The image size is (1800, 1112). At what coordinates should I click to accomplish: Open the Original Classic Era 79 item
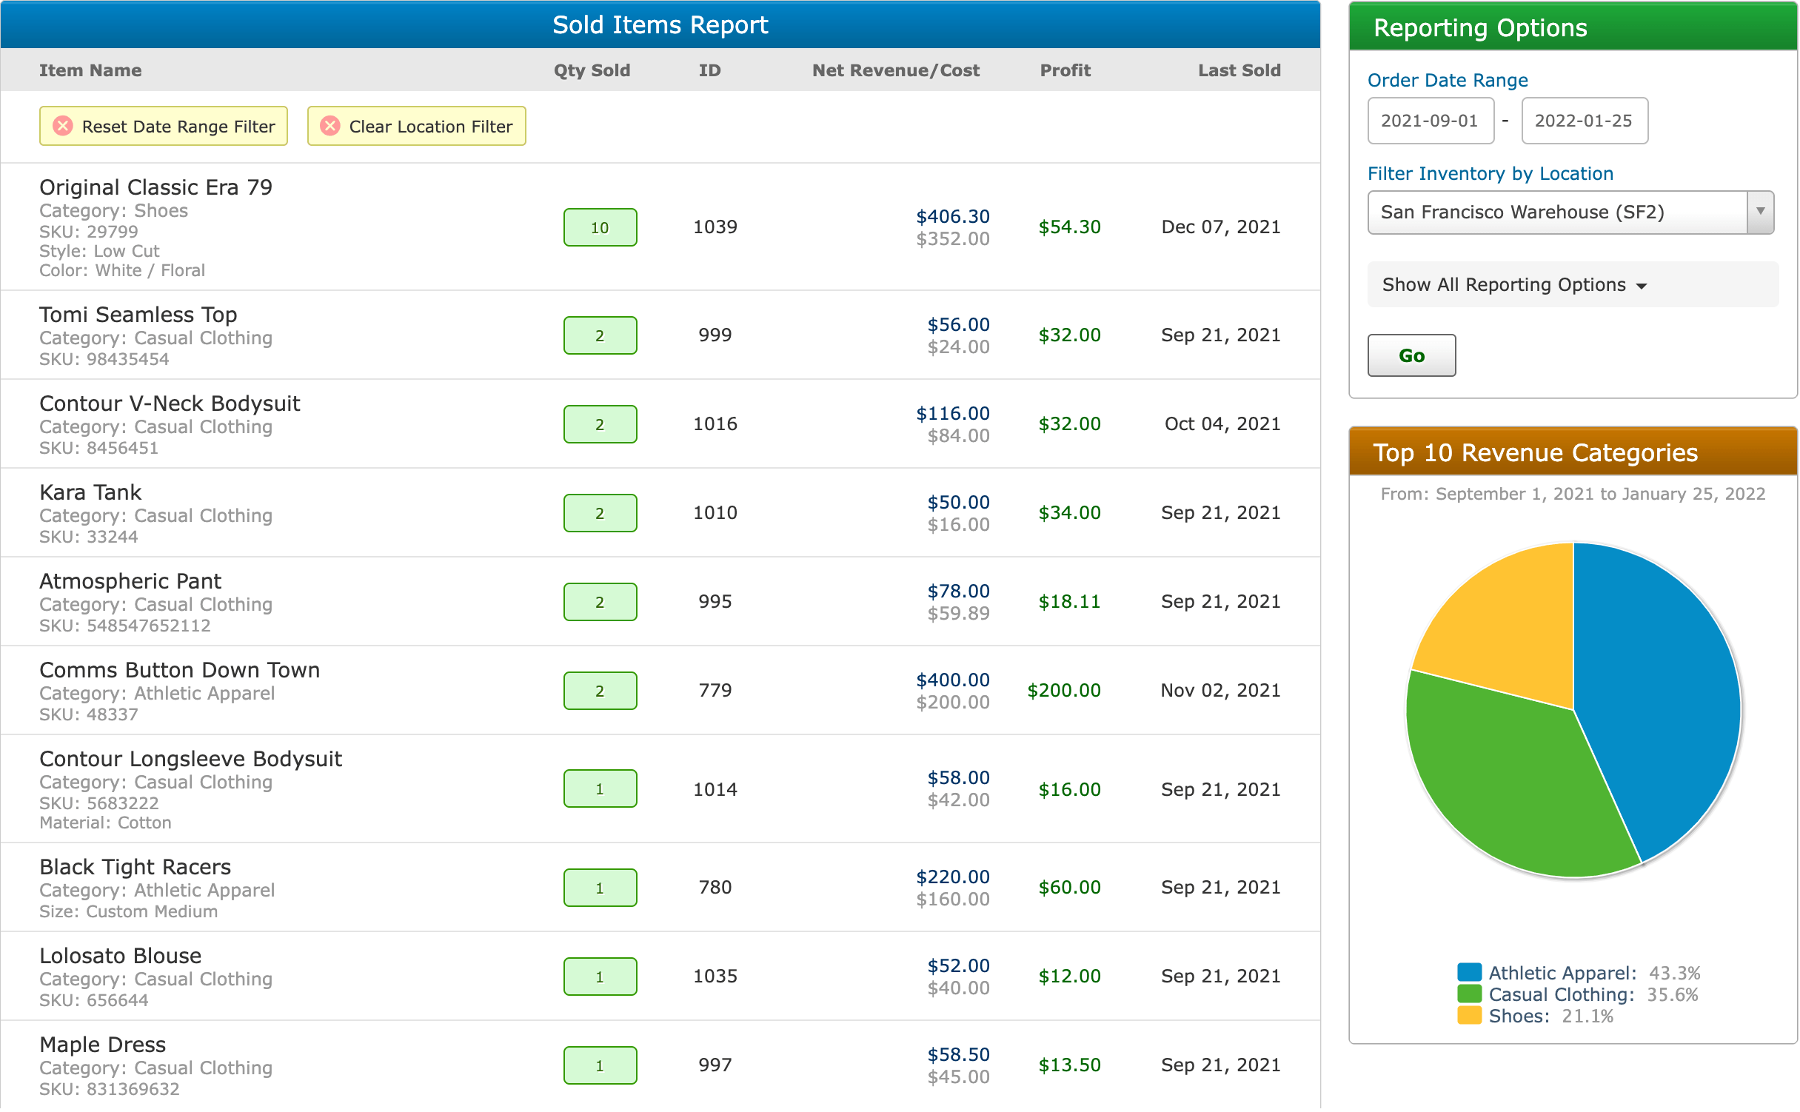click(155, 187)
